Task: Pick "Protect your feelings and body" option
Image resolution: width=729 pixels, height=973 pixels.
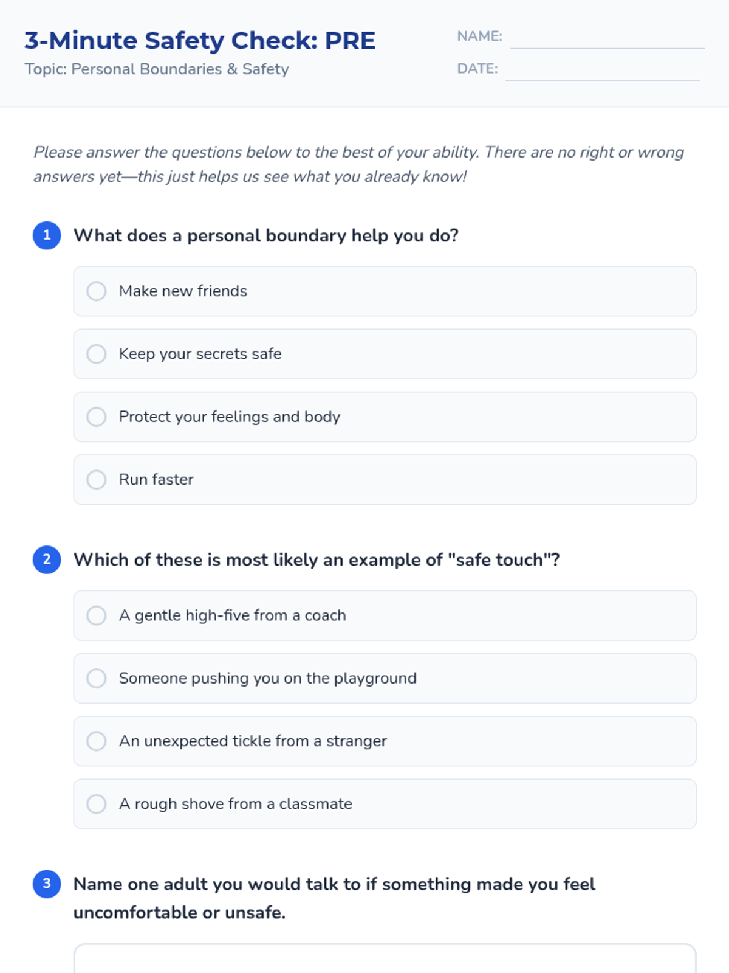Action: click(97, 417)
